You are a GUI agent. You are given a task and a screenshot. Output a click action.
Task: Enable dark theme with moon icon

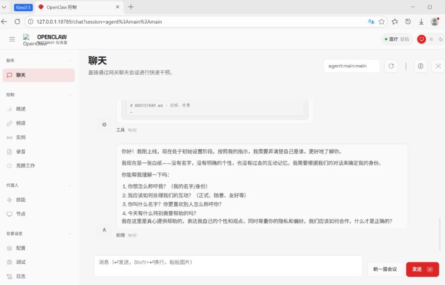pyautogui.click(x=441, y=39)
